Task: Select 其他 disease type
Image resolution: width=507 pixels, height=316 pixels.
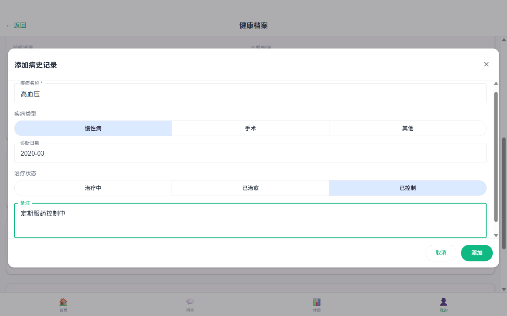Action: [x=408, y=128]
